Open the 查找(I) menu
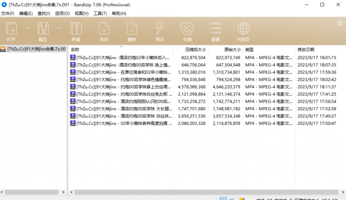The width and height of the screenshot is (346, 200). click(44, 13)
